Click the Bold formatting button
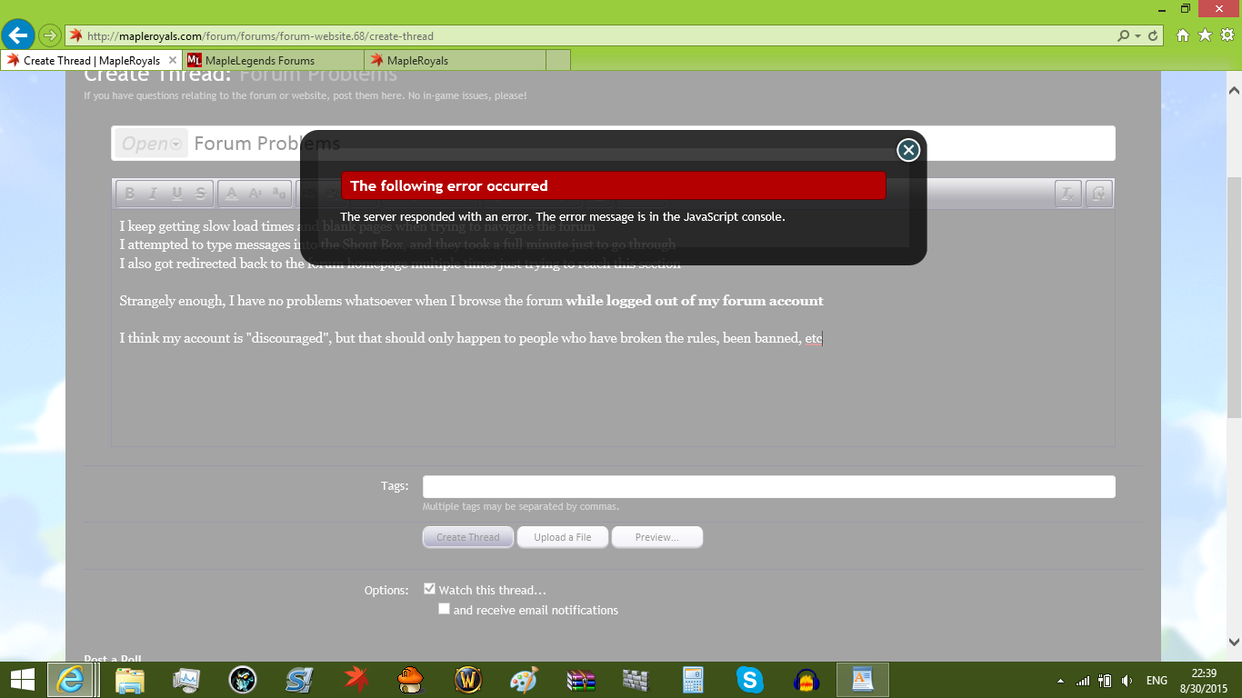This screenshot has width=1242, height=698. [129, 193]
